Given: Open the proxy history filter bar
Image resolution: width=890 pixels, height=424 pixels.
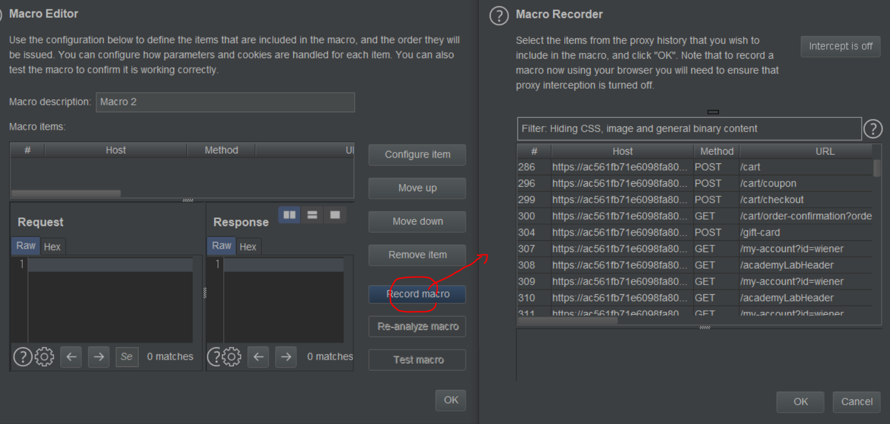Looking at the screenshot, I should (x=689, y=129).
